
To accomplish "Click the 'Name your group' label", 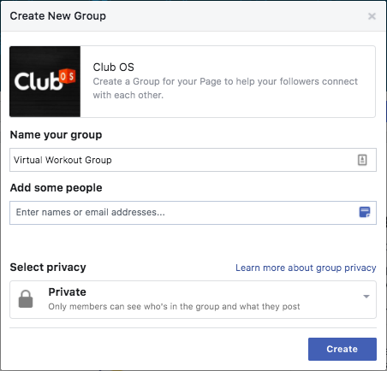I will [56, 135].
